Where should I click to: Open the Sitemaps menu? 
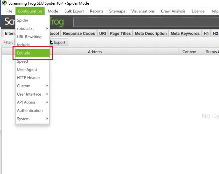point(117,11)
